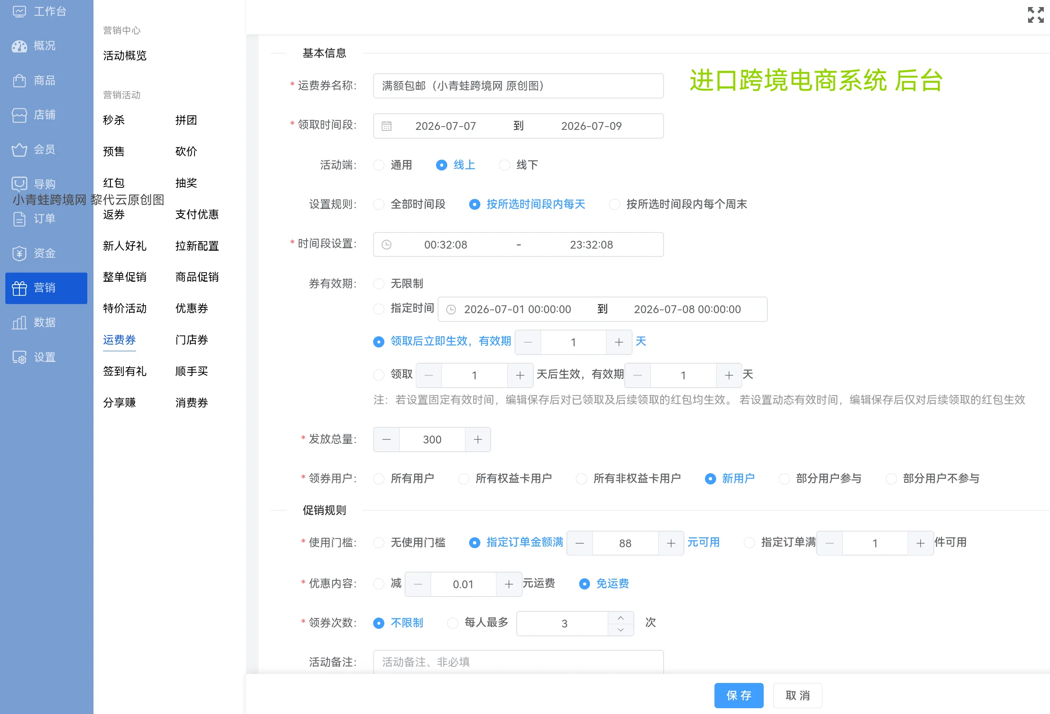Decrease 发放总量 with minus button
Image resolution: width=1050 pixels, height=714 pixels.
coord(386,439)
